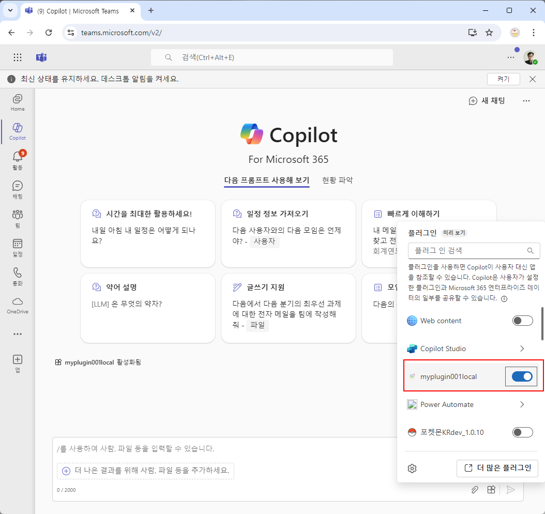The image size is (545, 514).
Task: Open settings and more ellipsis in Teams header
Action: [510, 57]
